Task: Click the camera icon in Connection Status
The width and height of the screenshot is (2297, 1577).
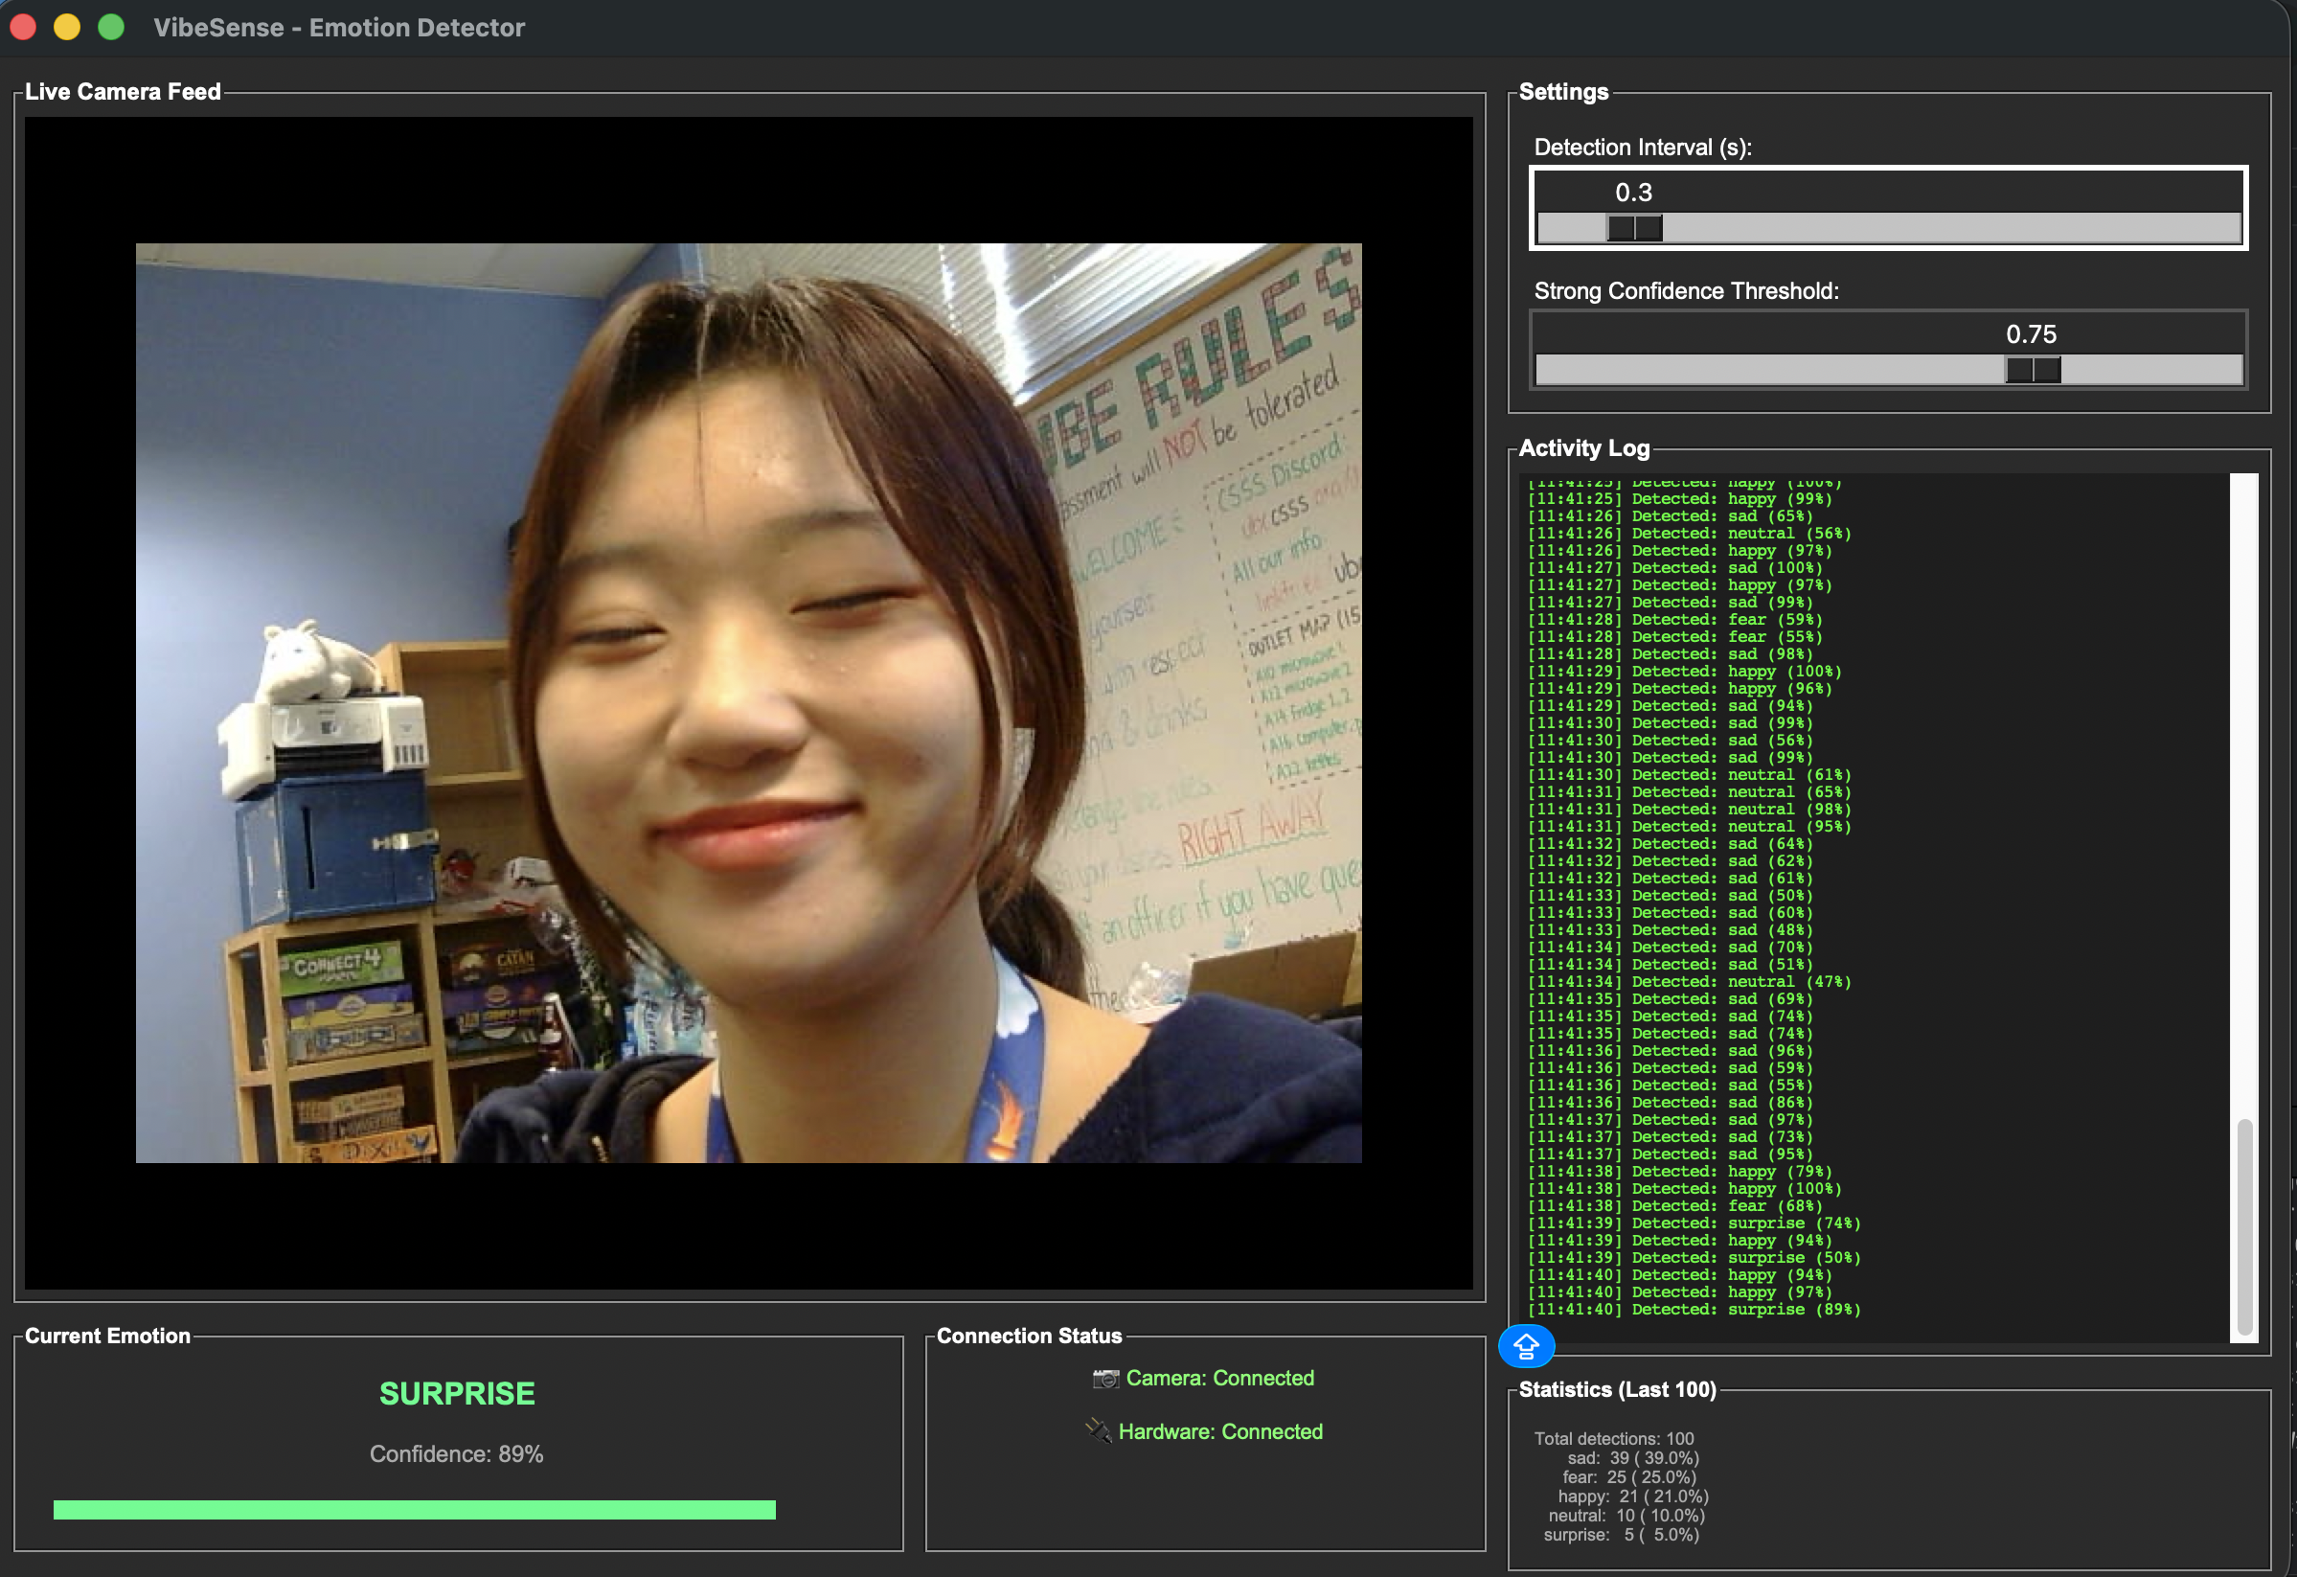Action: pos(1105,1379)
